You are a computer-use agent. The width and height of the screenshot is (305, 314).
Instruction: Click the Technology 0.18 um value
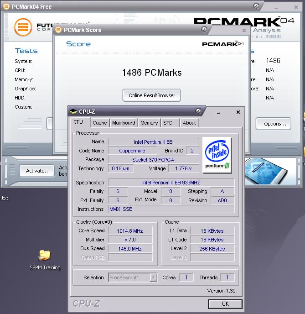click(x=121, y=168)
